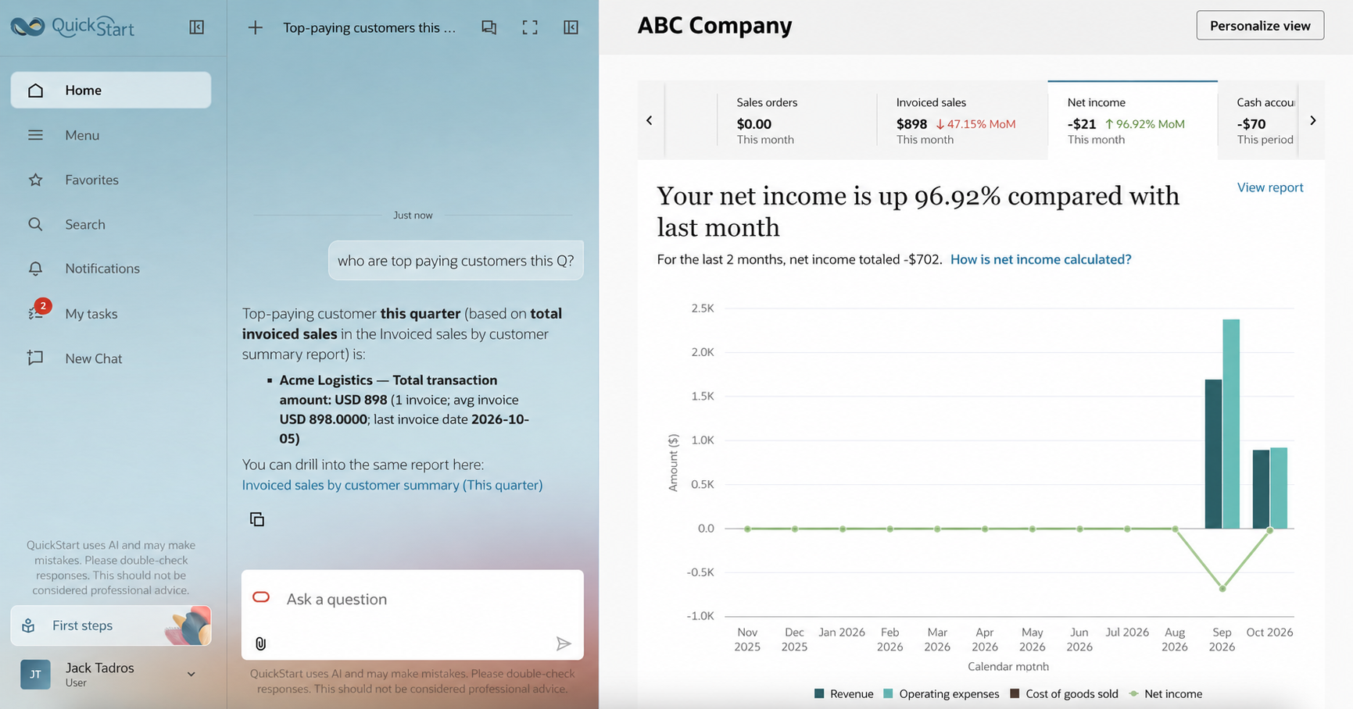Click user message who are top paying customers
Screen dimensions: 1353x709
click(456, 261)
